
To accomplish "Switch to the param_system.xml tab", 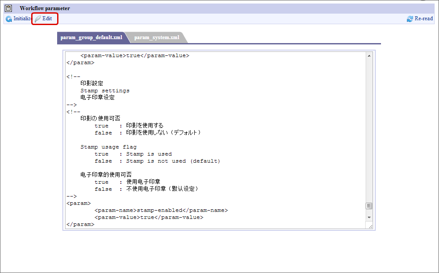I will [x=157, y=37].
